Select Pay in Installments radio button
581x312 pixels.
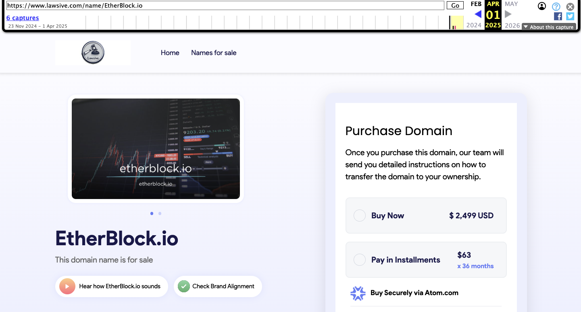[x=359, y=260]
